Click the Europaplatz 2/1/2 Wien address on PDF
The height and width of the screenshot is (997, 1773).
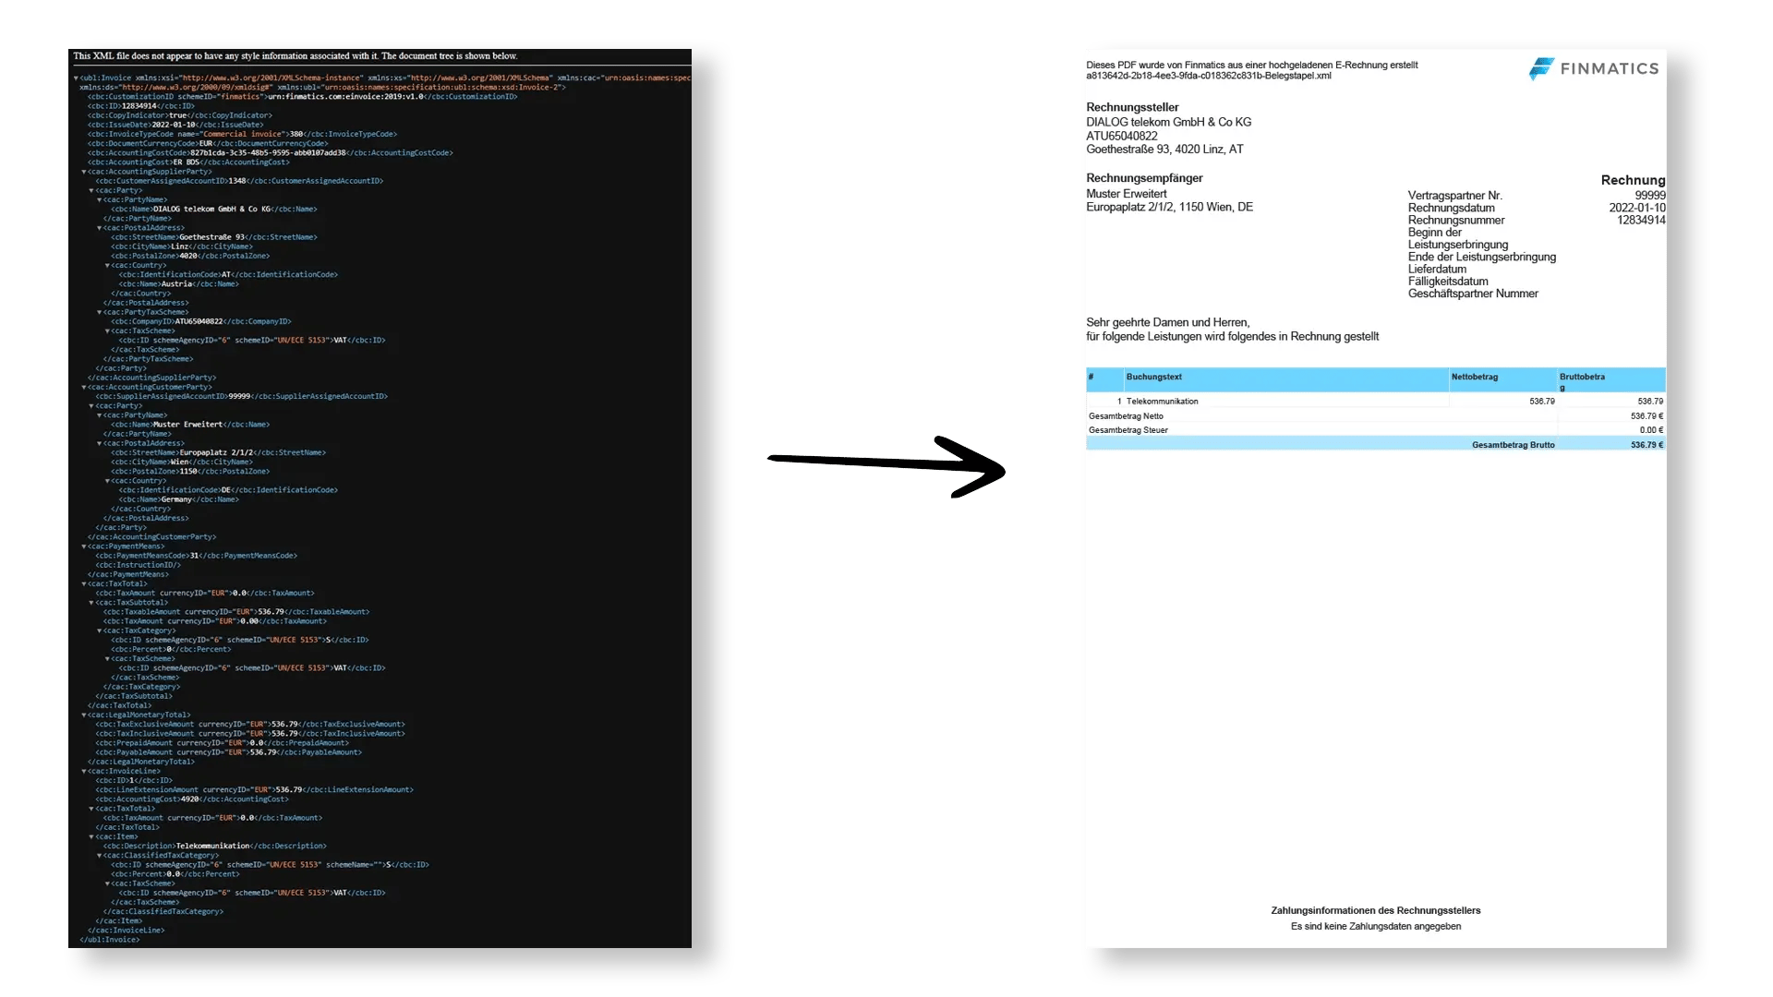click(1169, 207)
